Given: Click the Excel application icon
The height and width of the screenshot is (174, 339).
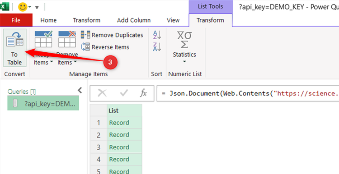Looking at the screenshot, I should coord(5,6).
